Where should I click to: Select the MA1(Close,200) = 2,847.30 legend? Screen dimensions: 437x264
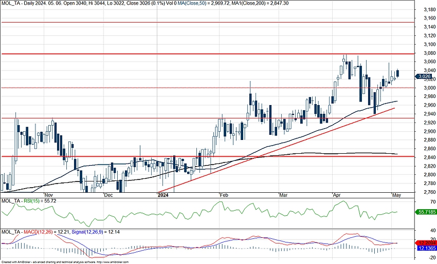coord(260,4)
